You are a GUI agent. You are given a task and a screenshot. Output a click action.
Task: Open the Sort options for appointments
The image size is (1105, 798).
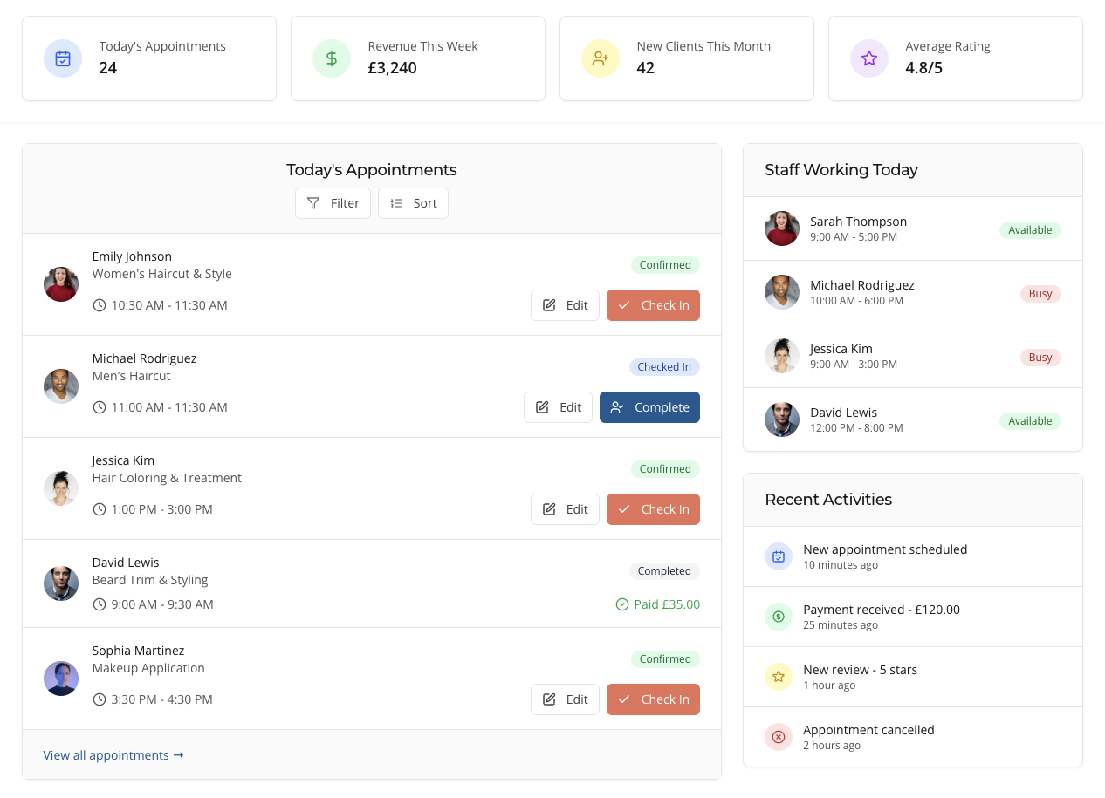(413, 202)
